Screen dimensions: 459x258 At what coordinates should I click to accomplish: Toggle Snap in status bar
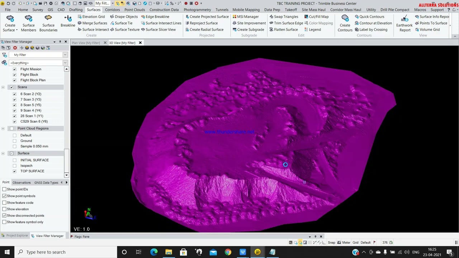tap(331, 243)
